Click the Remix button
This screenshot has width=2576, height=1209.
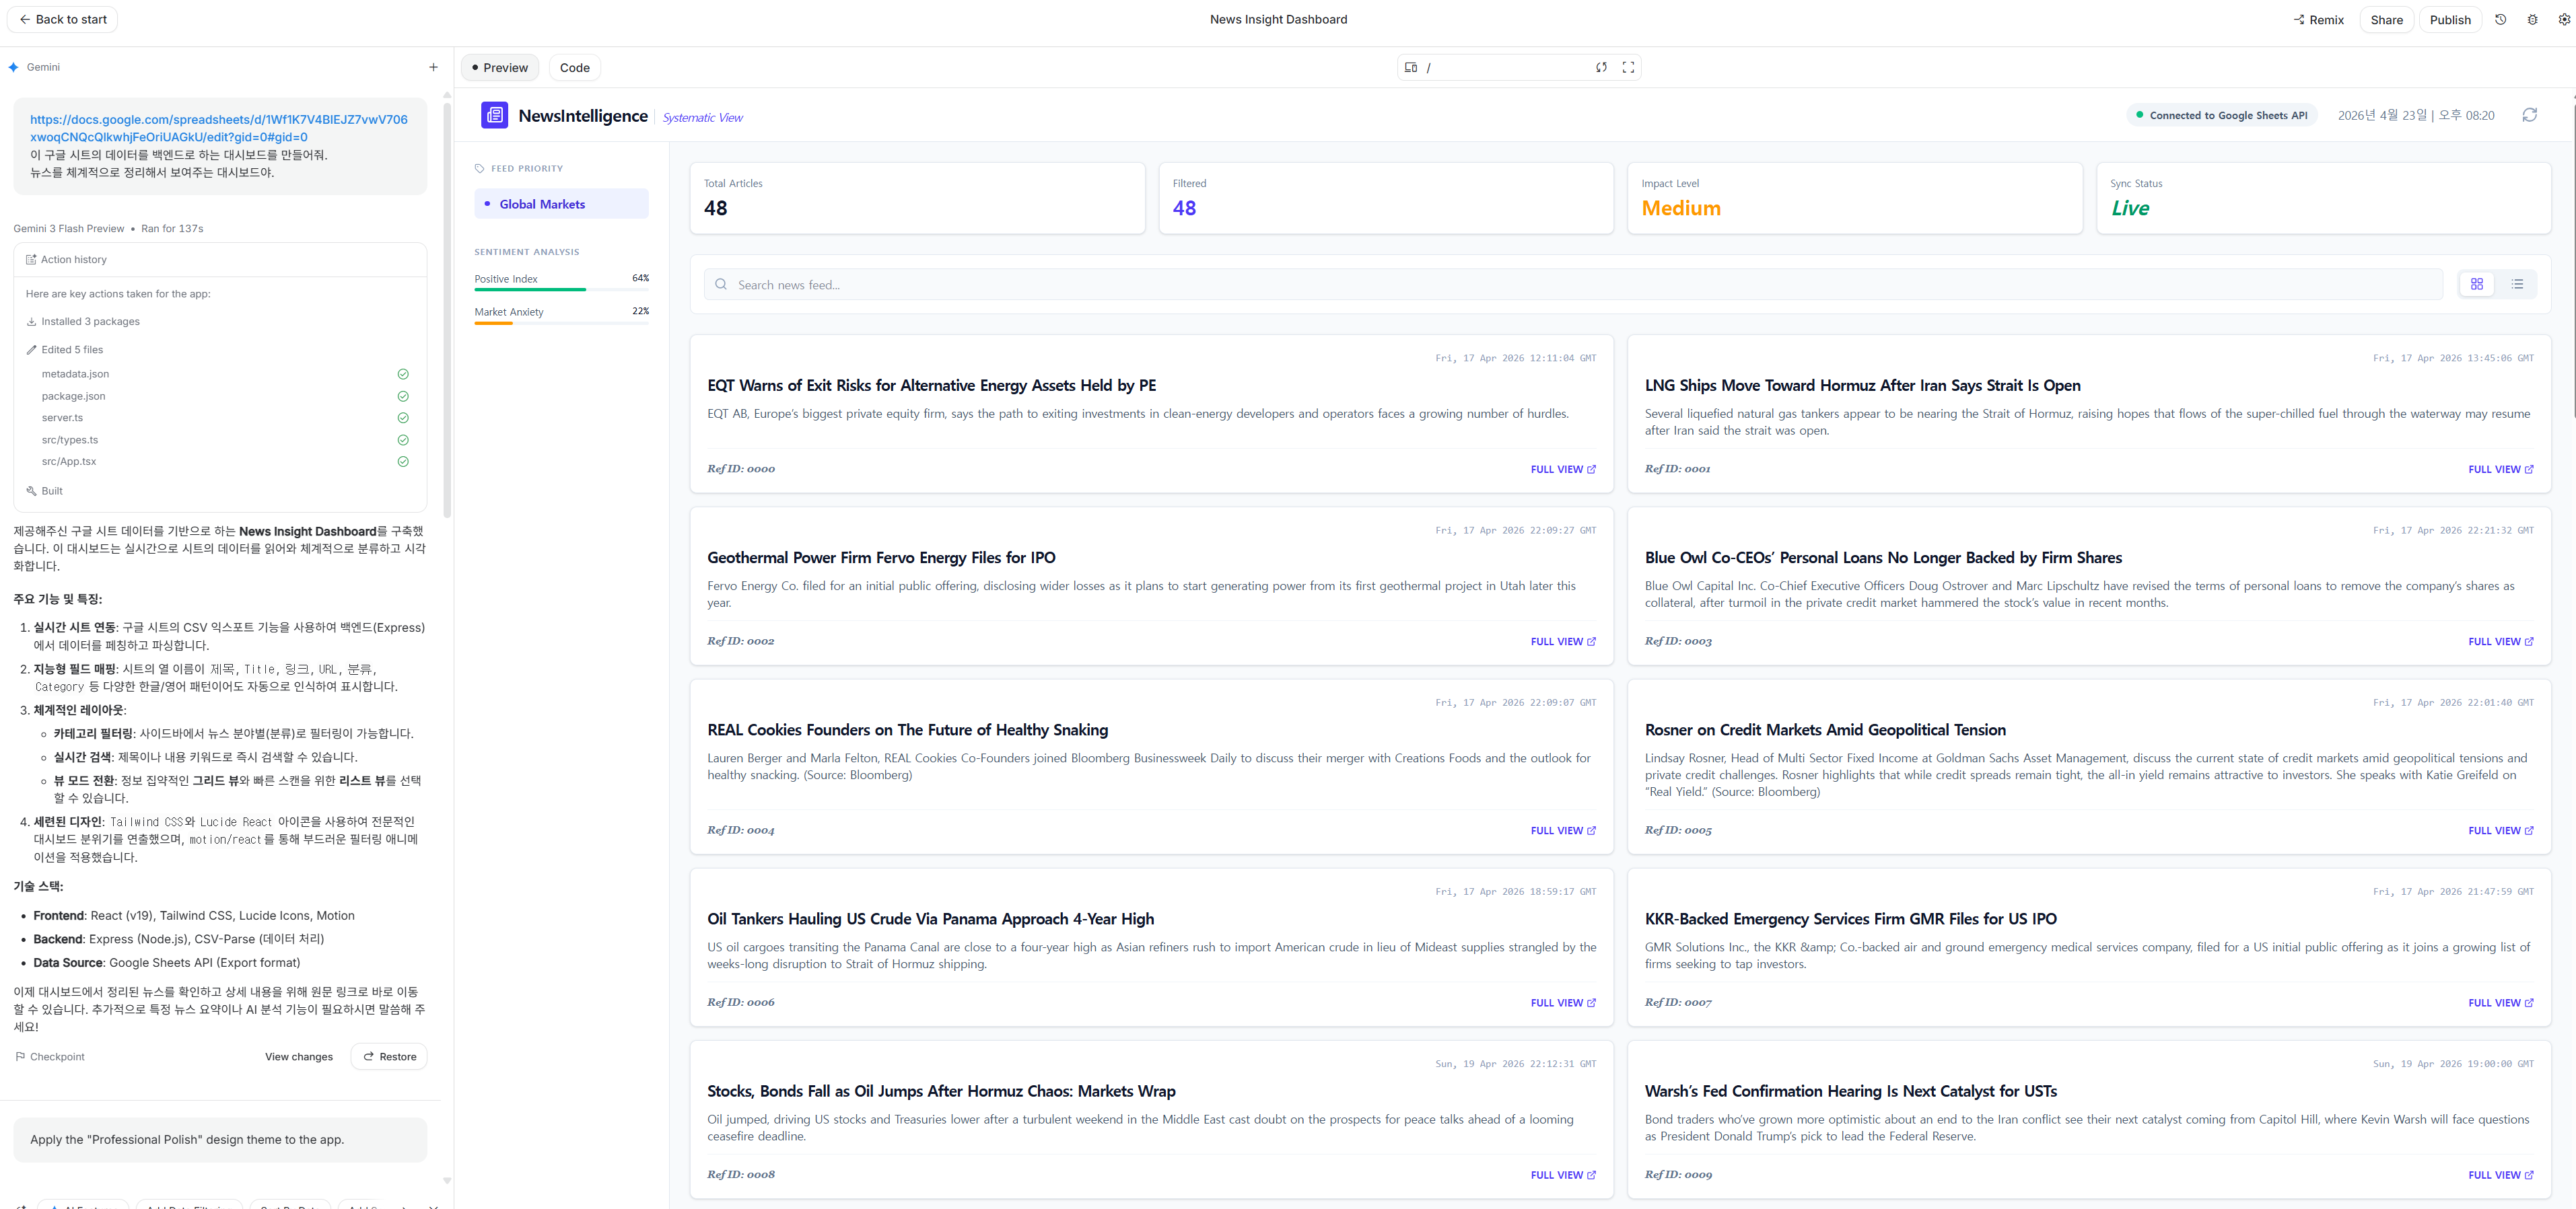(2318, 20)
